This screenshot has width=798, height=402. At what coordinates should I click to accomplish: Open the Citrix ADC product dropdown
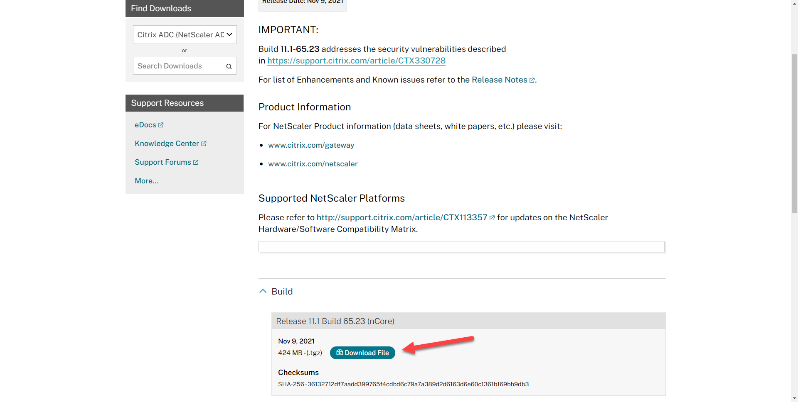coord(185,35)
